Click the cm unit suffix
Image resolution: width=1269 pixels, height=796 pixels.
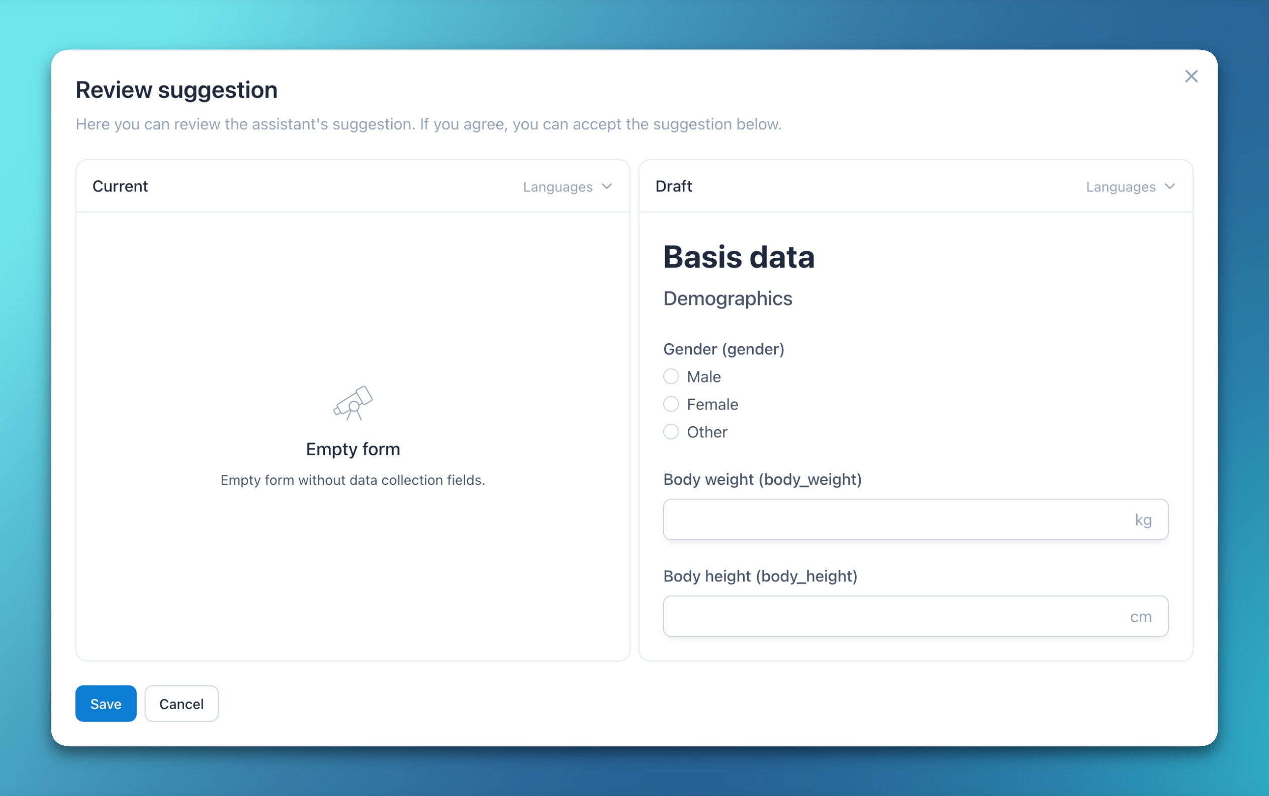(x=1140, y=617)
